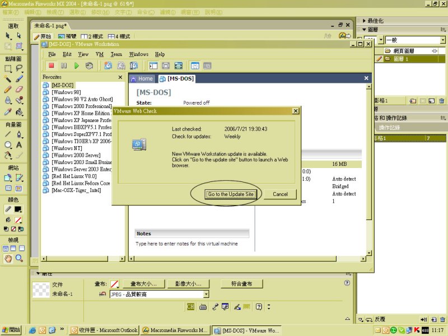Click the VMware Reset button
Viewport: 448px width, 336px height.
coord(89,66)
